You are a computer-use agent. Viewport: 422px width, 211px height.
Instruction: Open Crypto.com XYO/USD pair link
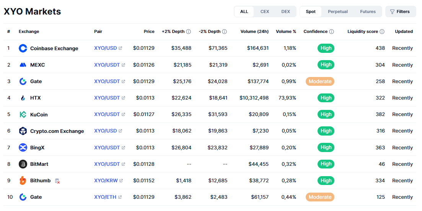click(x=106, y=131)
